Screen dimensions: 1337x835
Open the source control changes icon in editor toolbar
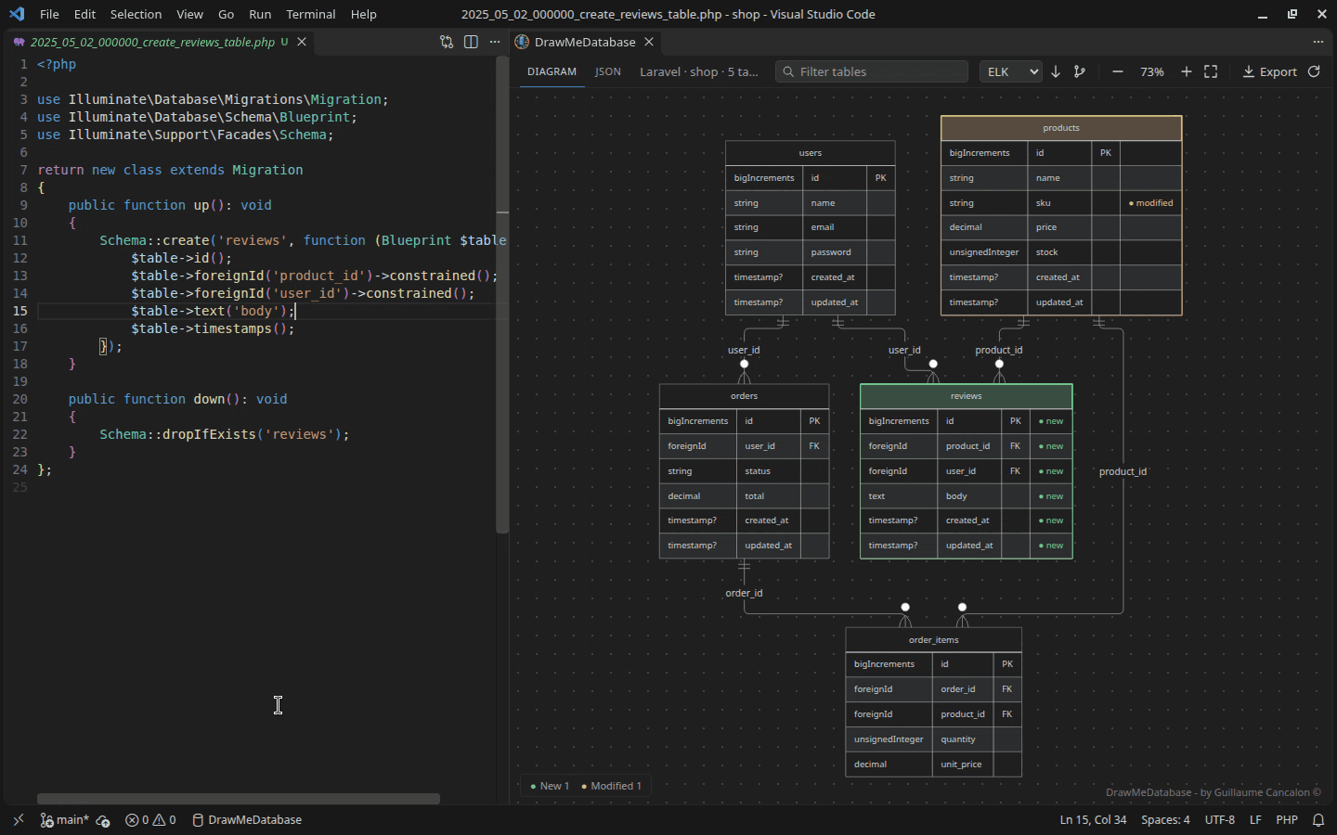point(447,42)
